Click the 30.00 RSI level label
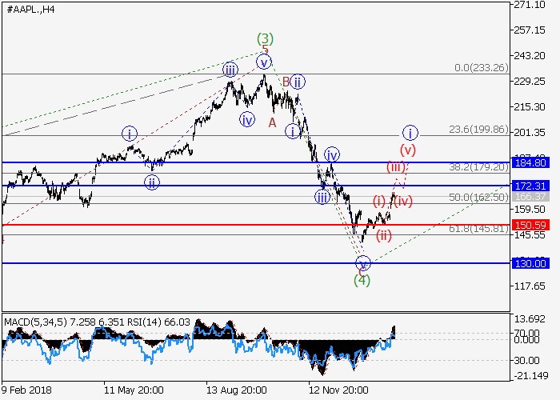Image resolution: width=560 pixels, height=400 pixels. pos(526,361)
